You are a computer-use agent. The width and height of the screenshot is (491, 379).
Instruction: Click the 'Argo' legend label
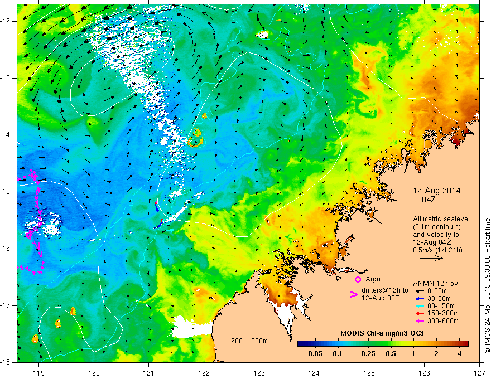(373, 279)
